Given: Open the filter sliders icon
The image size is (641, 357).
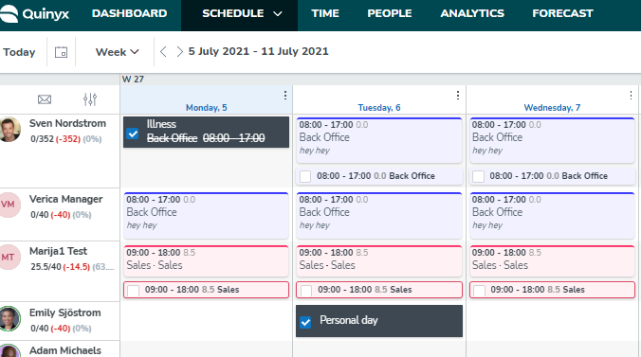Looking at the screenshot, I should (x=90, y=99).
